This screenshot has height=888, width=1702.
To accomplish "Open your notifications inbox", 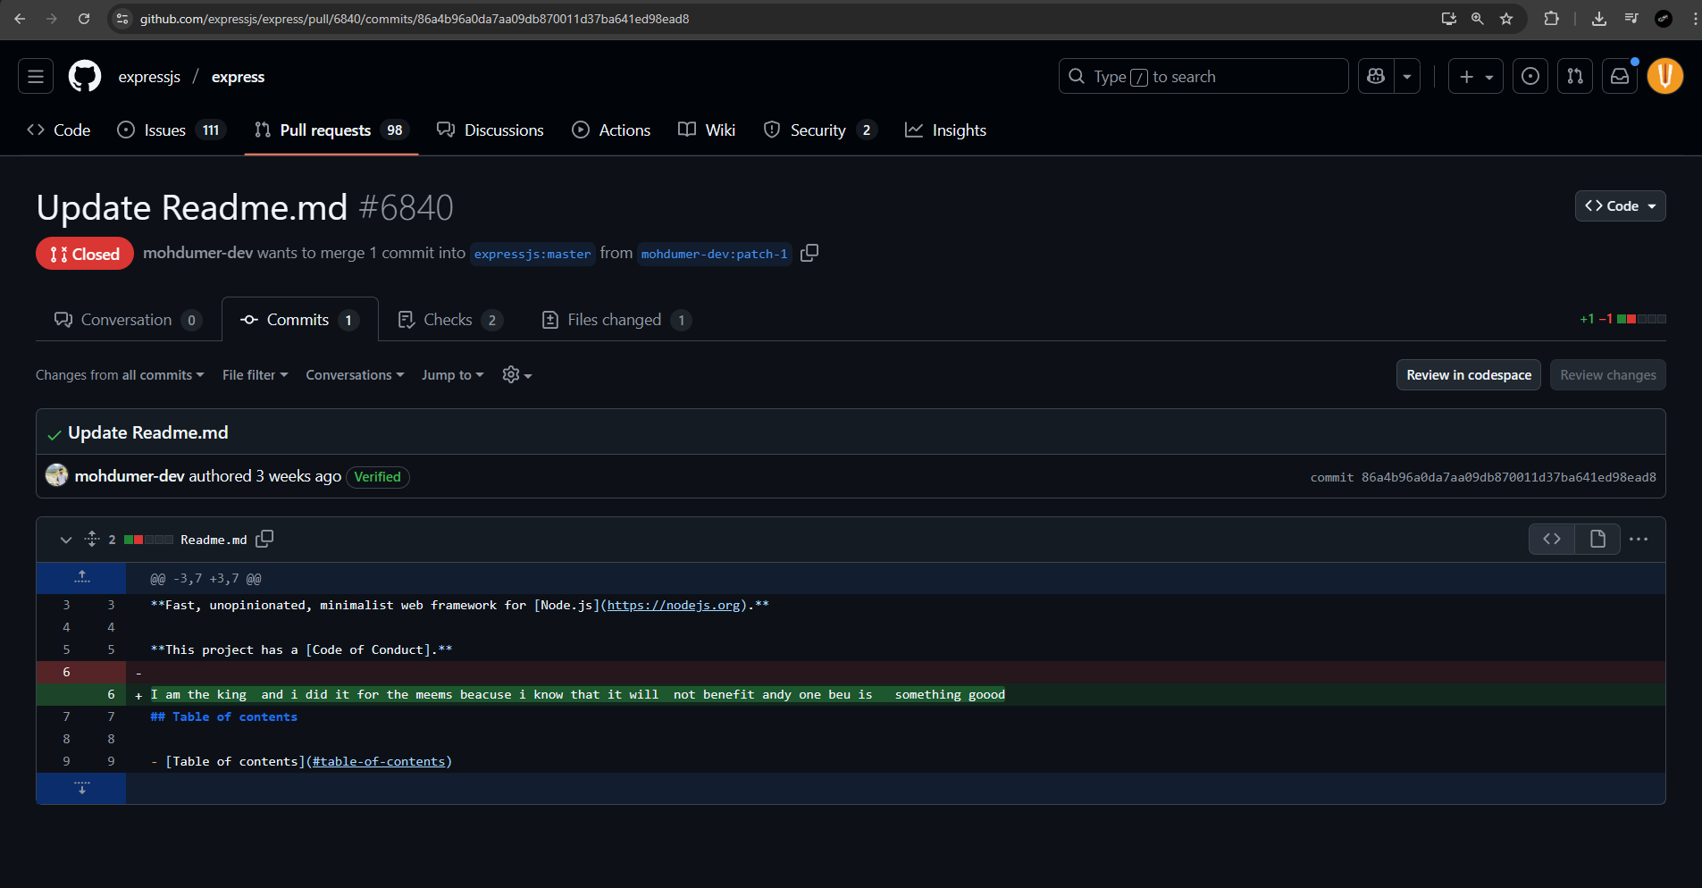I will 1619,76.
